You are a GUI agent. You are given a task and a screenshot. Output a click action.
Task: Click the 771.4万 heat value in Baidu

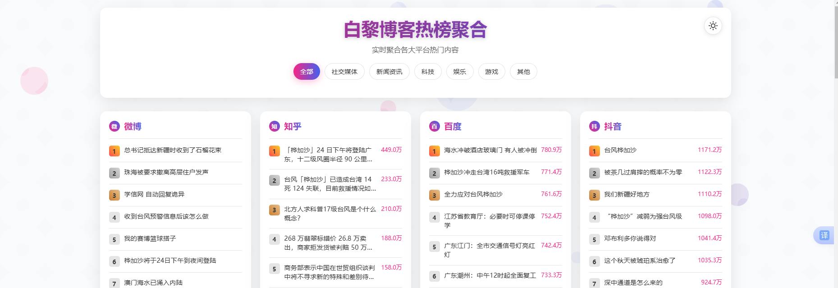(x=551, y=172)
